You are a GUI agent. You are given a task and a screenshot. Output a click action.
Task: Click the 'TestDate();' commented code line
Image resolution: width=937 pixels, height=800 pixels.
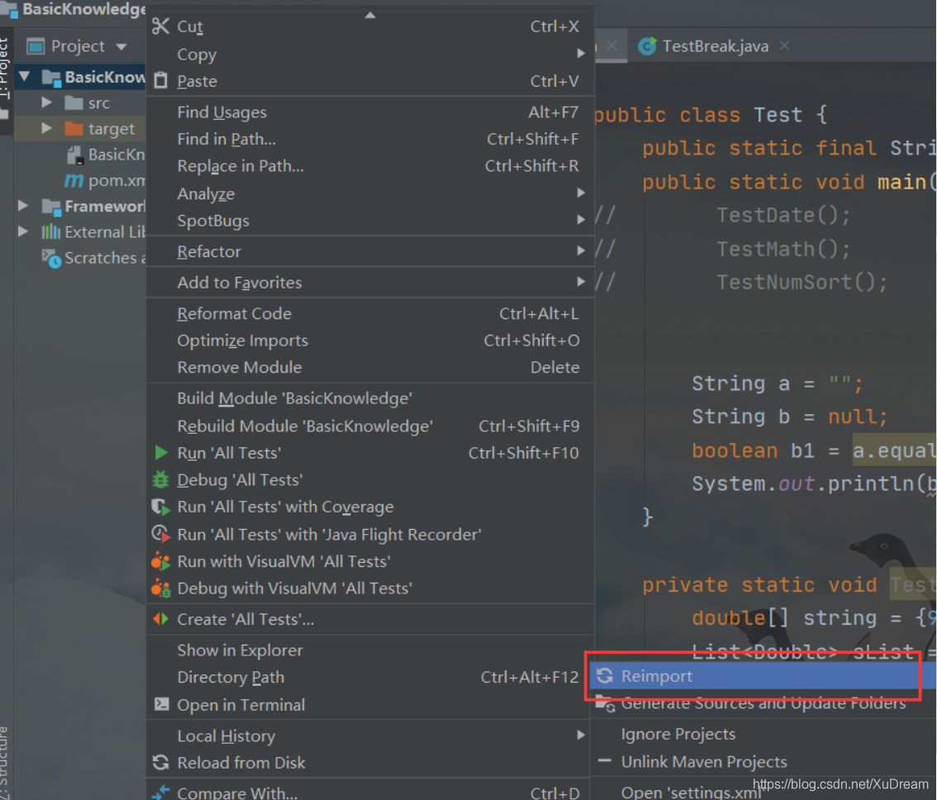tap(782, 215)
